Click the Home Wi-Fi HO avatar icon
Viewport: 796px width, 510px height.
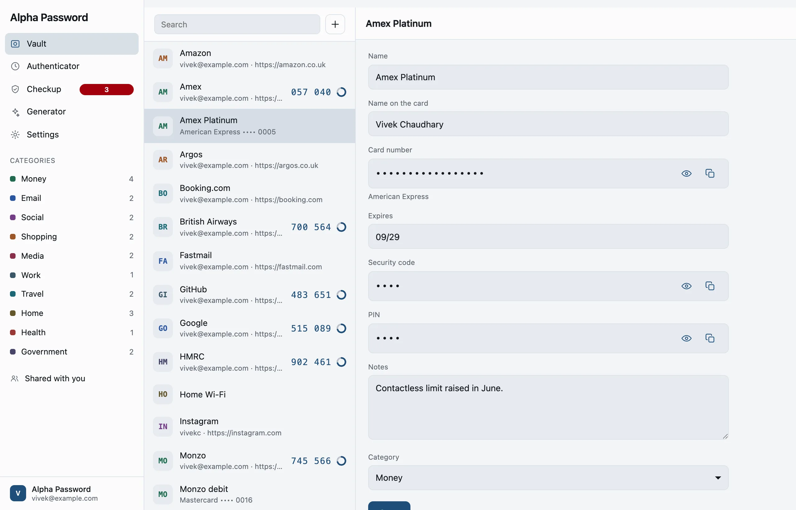point(163,394)
